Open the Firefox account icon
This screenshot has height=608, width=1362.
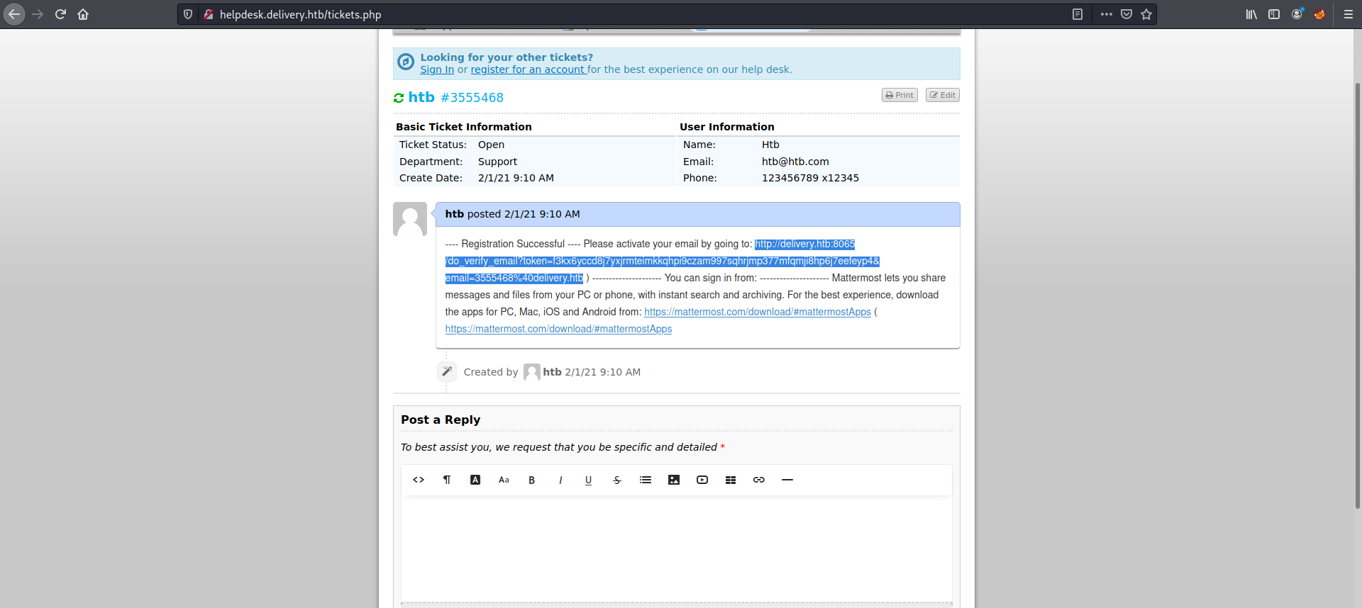tap(1297, 14)
